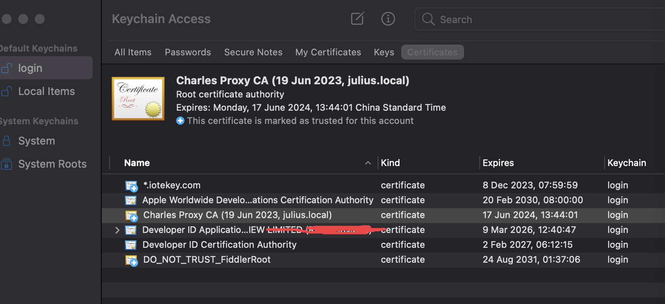This screenshot has height=304, width=665.
Task: Sort by Name column header
Action: (x=137, y=163)
